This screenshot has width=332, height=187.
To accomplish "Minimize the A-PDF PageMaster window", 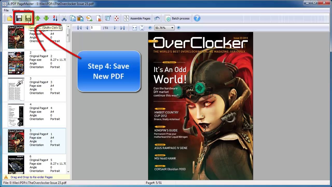I will (307, 3).
